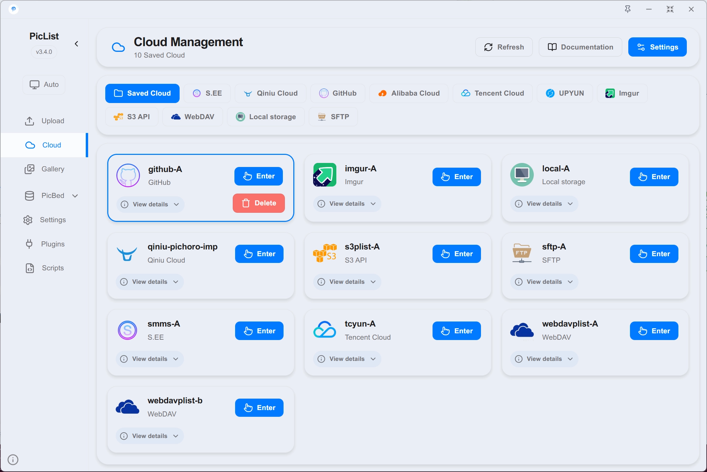The width and height of the screenshot is (707, 472).
Task: Switch to the GitHub tab
Action: [x=338, y=93]
